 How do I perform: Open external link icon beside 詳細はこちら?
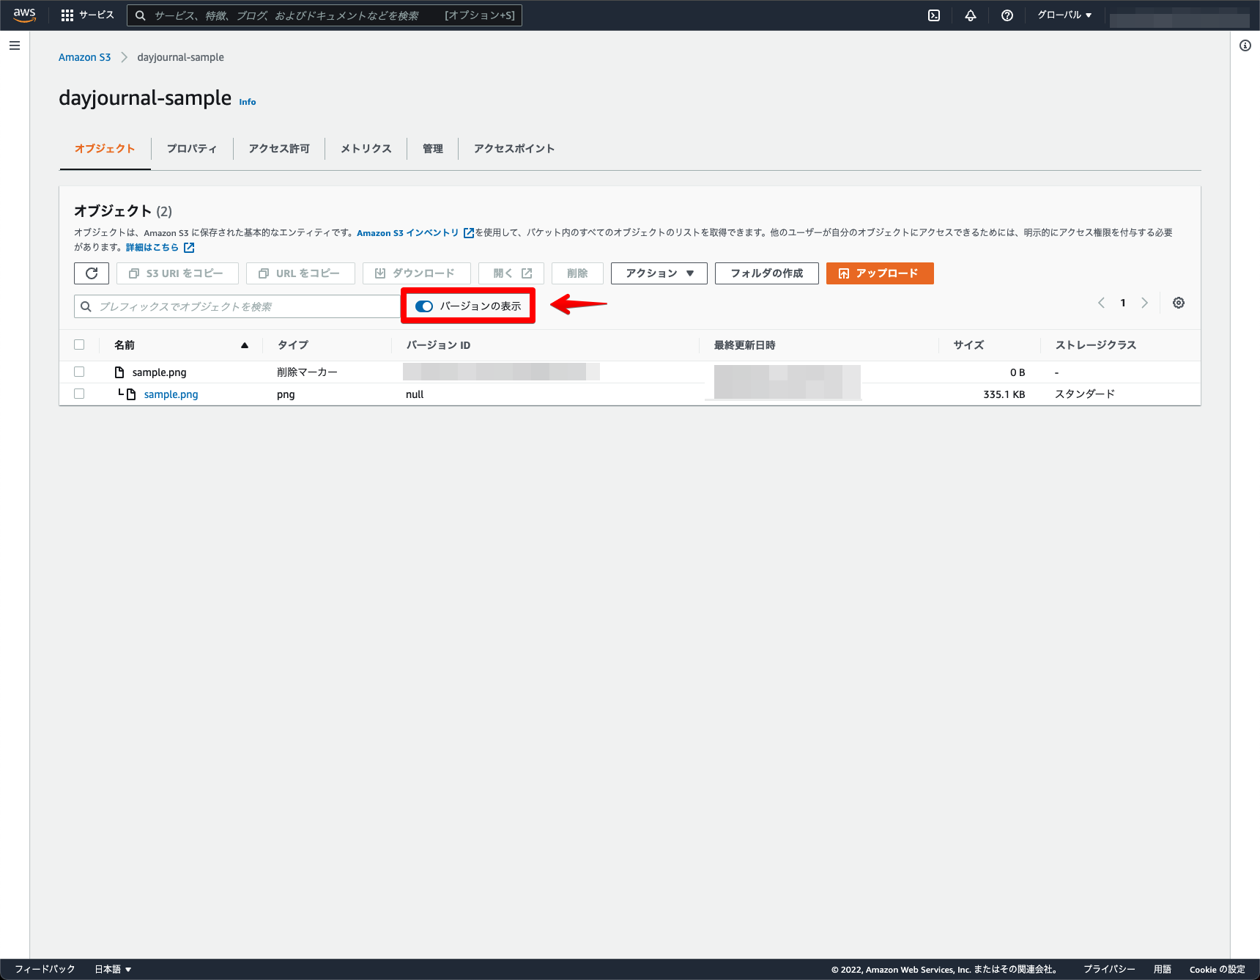[x=189, y=248]
